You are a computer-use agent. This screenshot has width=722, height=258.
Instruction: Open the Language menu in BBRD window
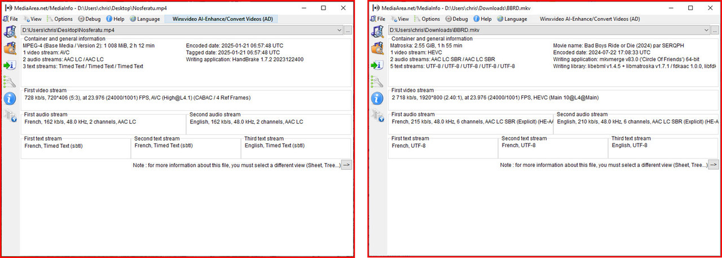pos(511,19)
